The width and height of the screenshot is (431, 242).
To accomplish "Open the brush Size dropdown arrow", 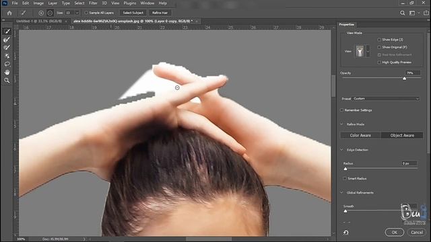I will click(x=77, y=13).
